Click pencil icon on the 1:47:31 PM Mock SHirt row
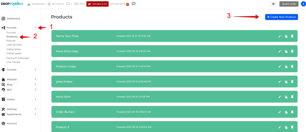This screenshot has width=306, height=132. (280, 97)
